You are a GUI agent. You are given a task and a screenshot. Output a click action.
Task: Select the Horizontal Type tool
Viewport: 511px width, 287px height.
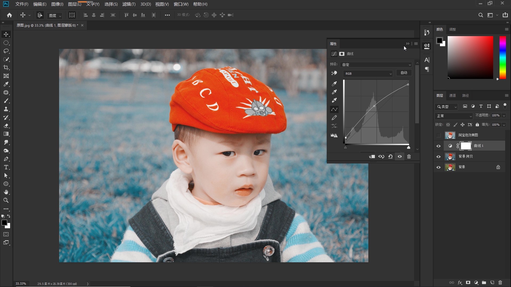point(6,167)
